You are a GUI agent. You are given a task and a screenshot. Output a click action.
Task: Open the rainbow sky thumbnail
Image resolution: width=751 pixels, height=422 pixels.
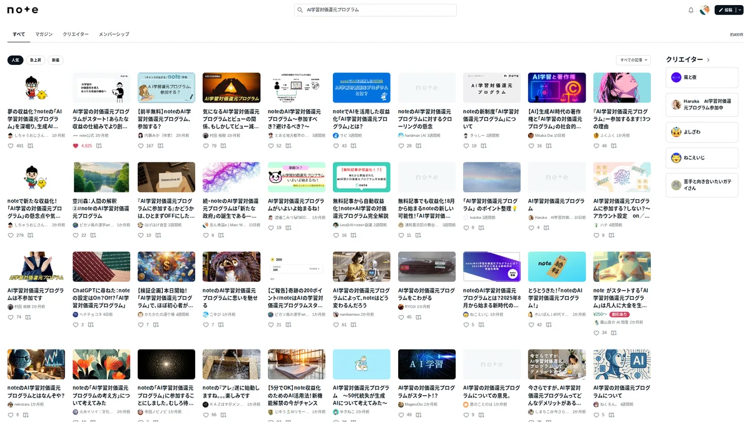492,178
